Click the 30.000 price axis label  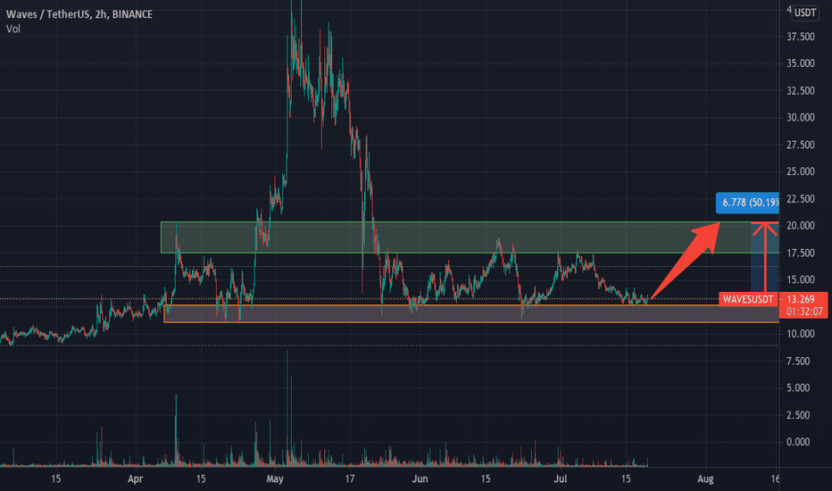pyautogui.click(x=800, y=117)
